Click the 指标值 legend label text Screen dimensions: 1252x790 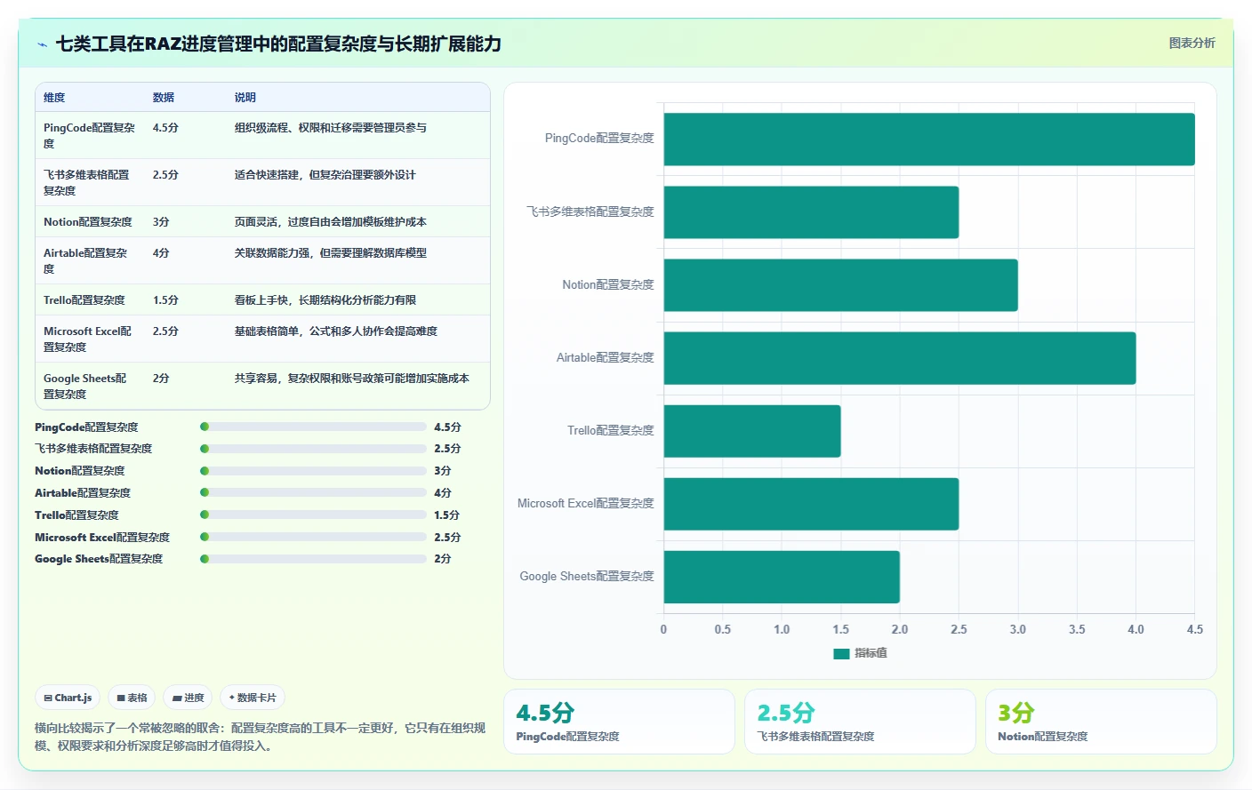coord(871,653)
